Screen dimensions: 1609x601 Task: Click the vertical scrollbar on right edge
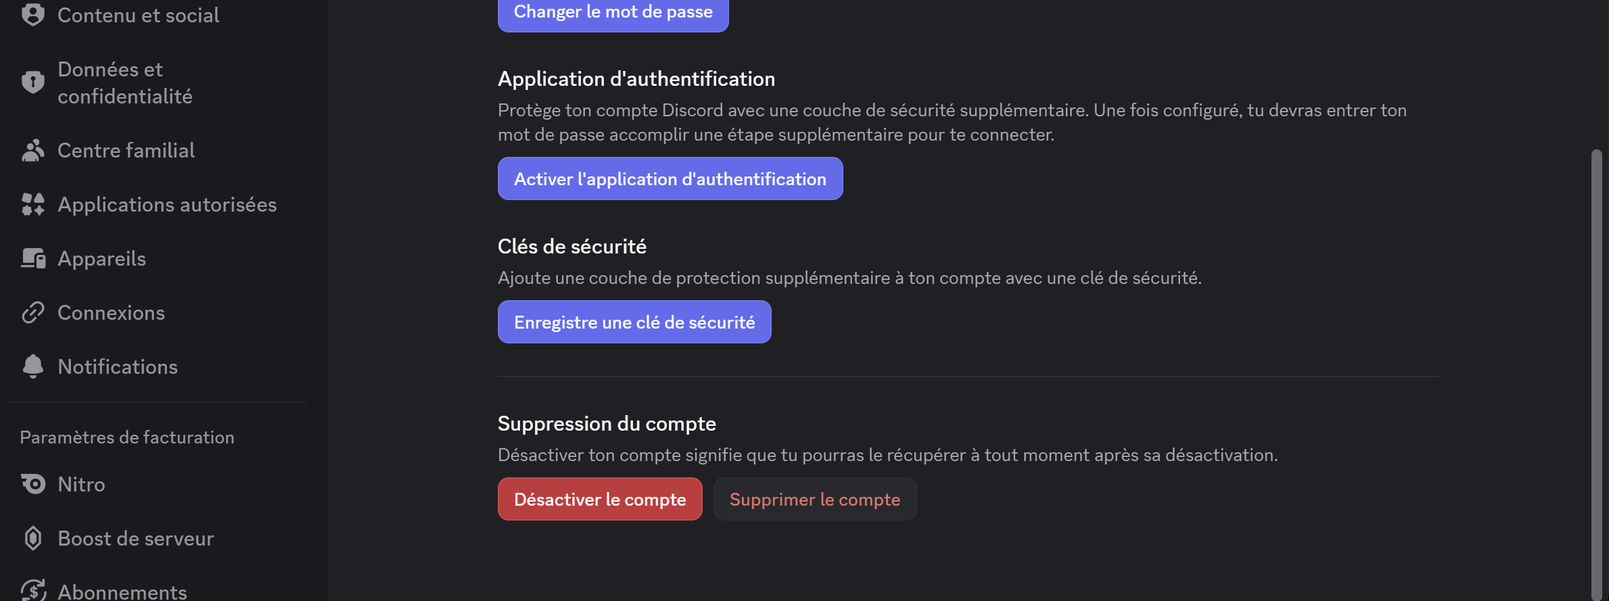(x=1596, y=372)
